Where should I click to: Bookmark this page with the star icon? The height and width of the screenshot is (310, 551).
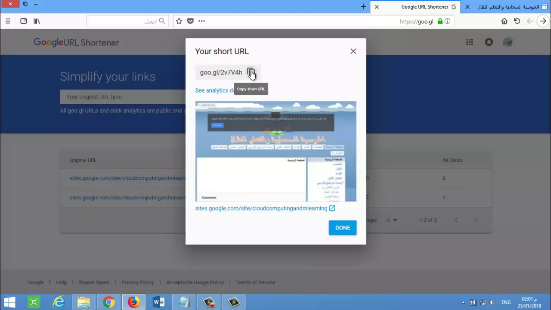click(179, 21)
